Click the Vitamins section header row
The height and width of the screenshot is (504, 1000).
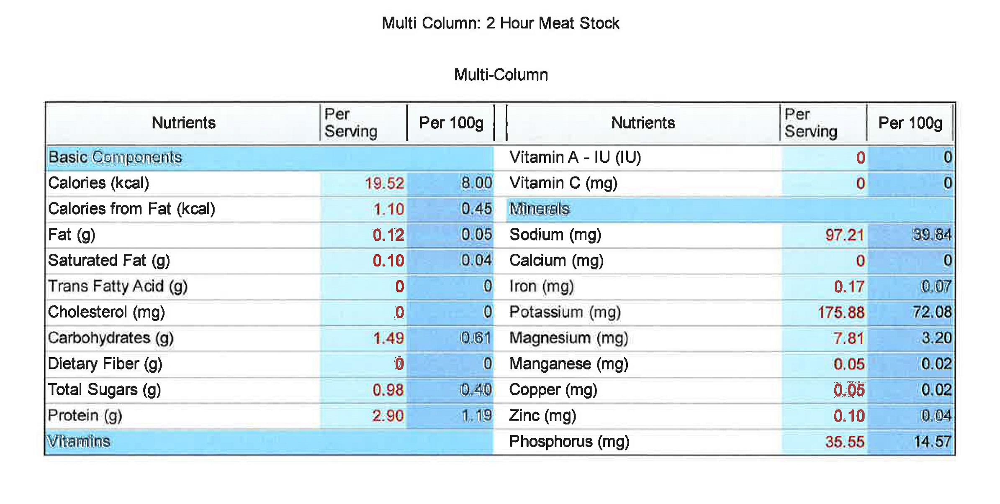pyautogui.click(x=270, y=442)
